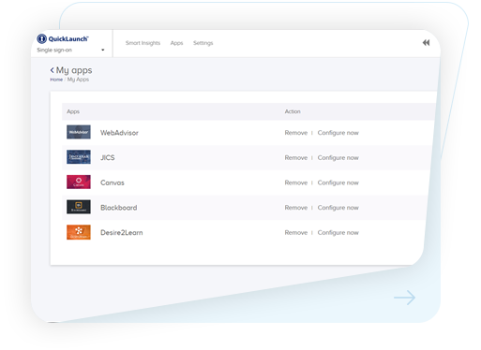Screen dimensions: 481x350
Task: Open the WebAdvisor app thumbnail
Action: click(79, 132)
